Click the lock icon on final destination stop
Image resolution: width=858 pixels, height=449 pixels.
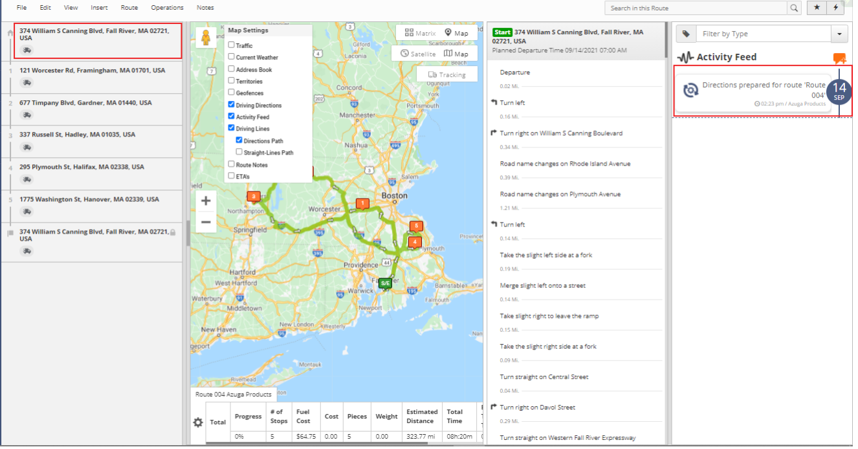(173, 232)
